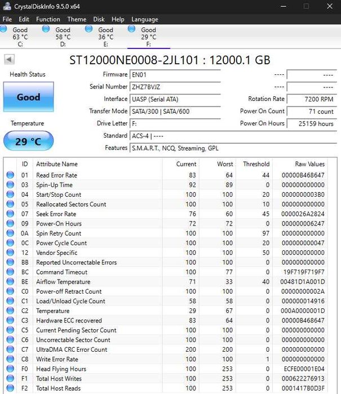Click the Threshold column header
Viewport: 341px width, 394px height.
point(256,164)
